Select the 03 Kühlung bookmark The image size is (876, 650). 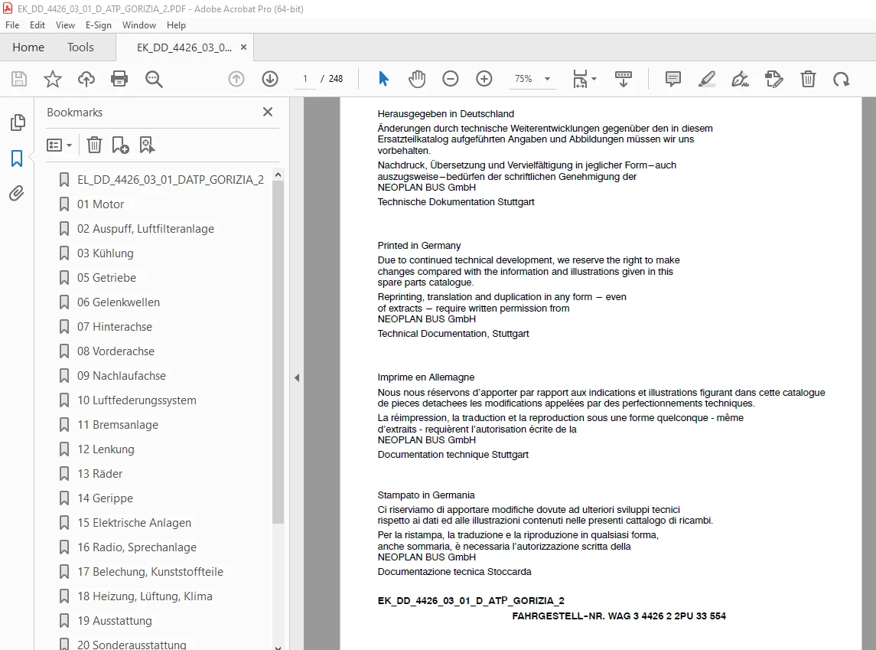(x=106, y=253)
